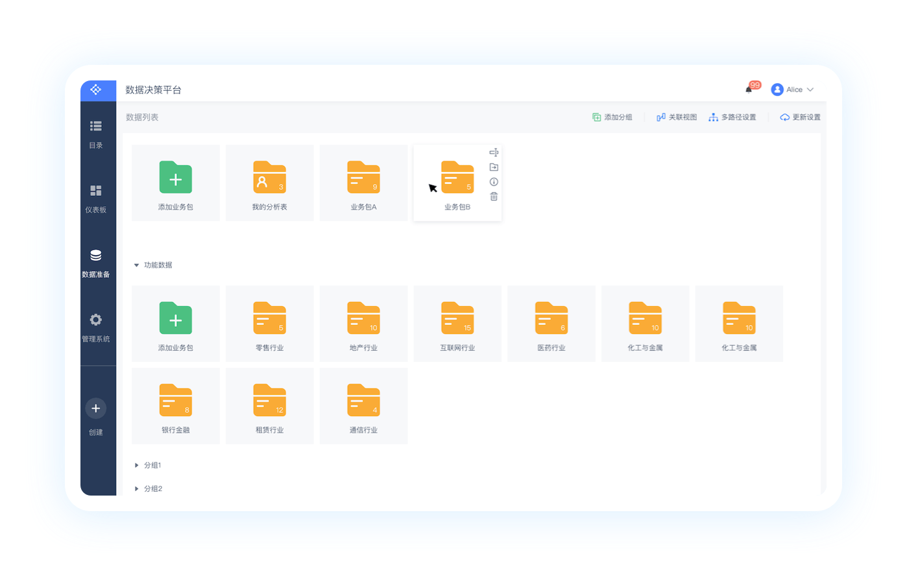Create new item via the plus circle icon
907x576 pixels.
point(95,408)
